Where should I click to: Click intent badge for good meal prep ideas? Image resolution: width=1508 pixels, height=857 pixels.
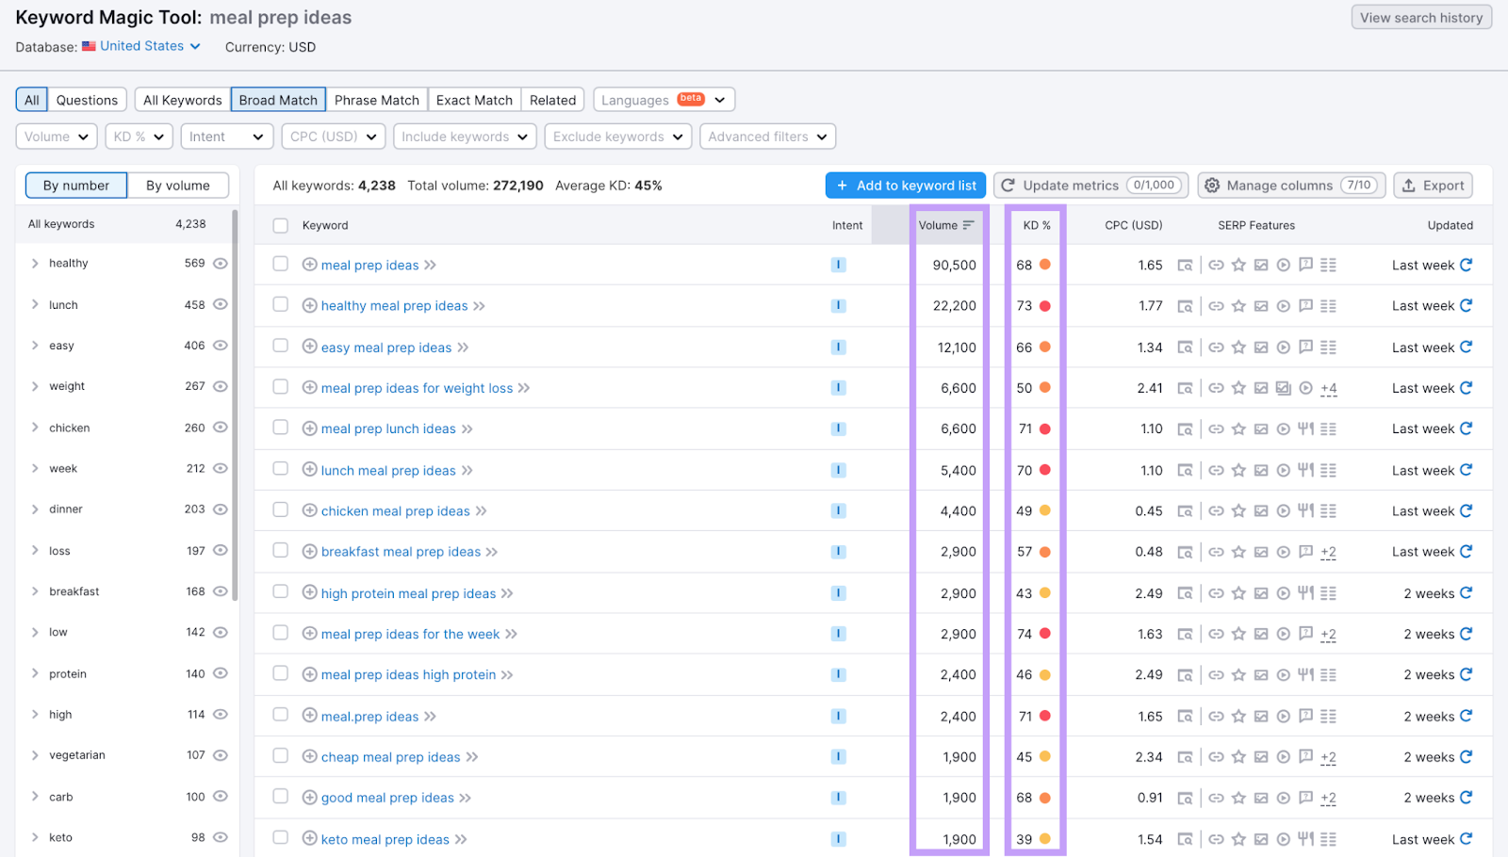pos(838,798)
